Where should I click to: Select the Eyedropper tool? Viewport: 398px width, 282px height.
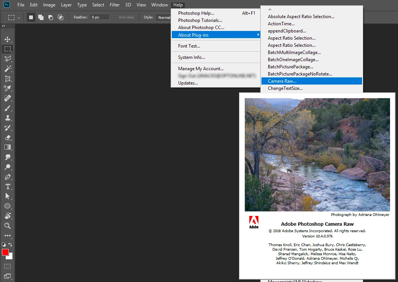click(x=7, y=88)
